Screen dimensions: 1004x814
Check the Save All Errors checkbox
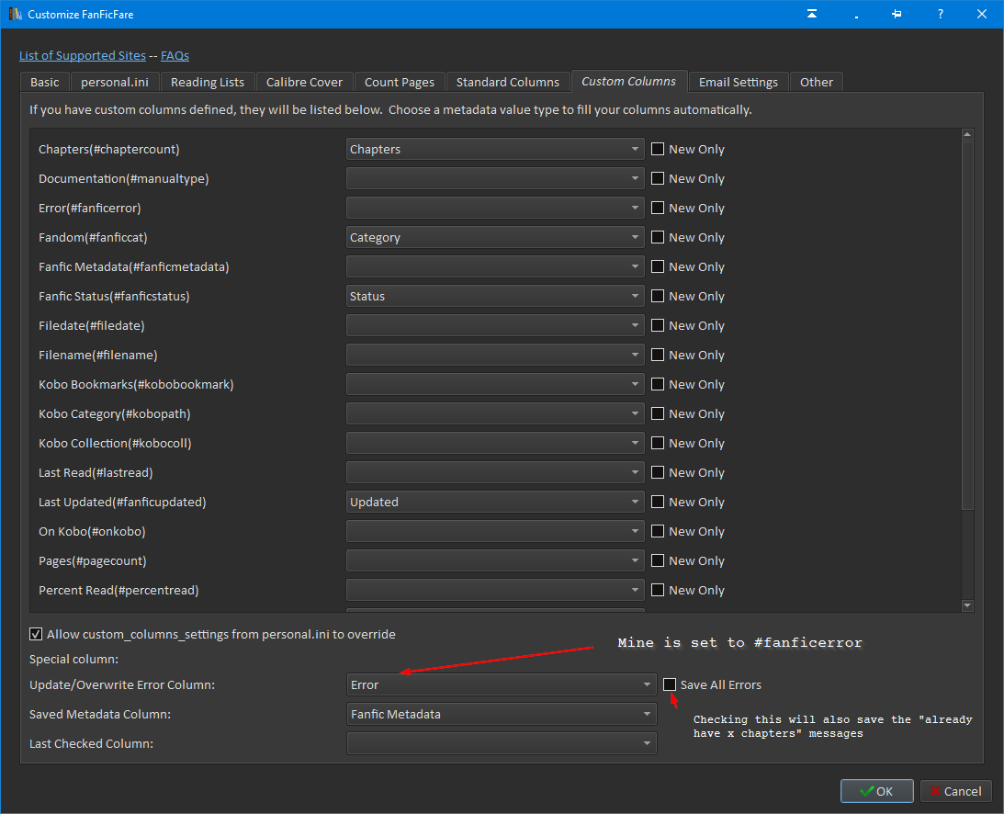click(x=670, y=684)
